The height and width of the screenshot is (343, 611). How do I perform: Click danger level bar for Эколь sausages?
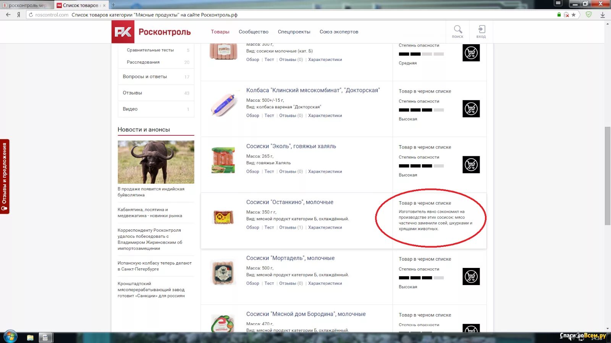(421, 166)
